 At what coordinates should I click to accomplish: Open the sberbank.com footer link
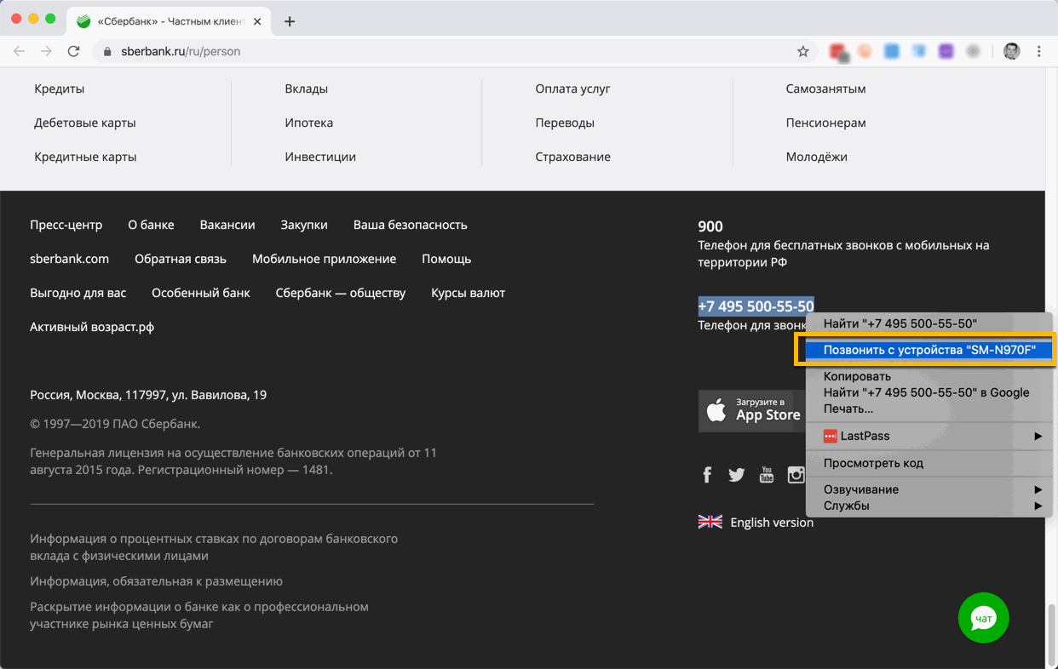point(69,259)
